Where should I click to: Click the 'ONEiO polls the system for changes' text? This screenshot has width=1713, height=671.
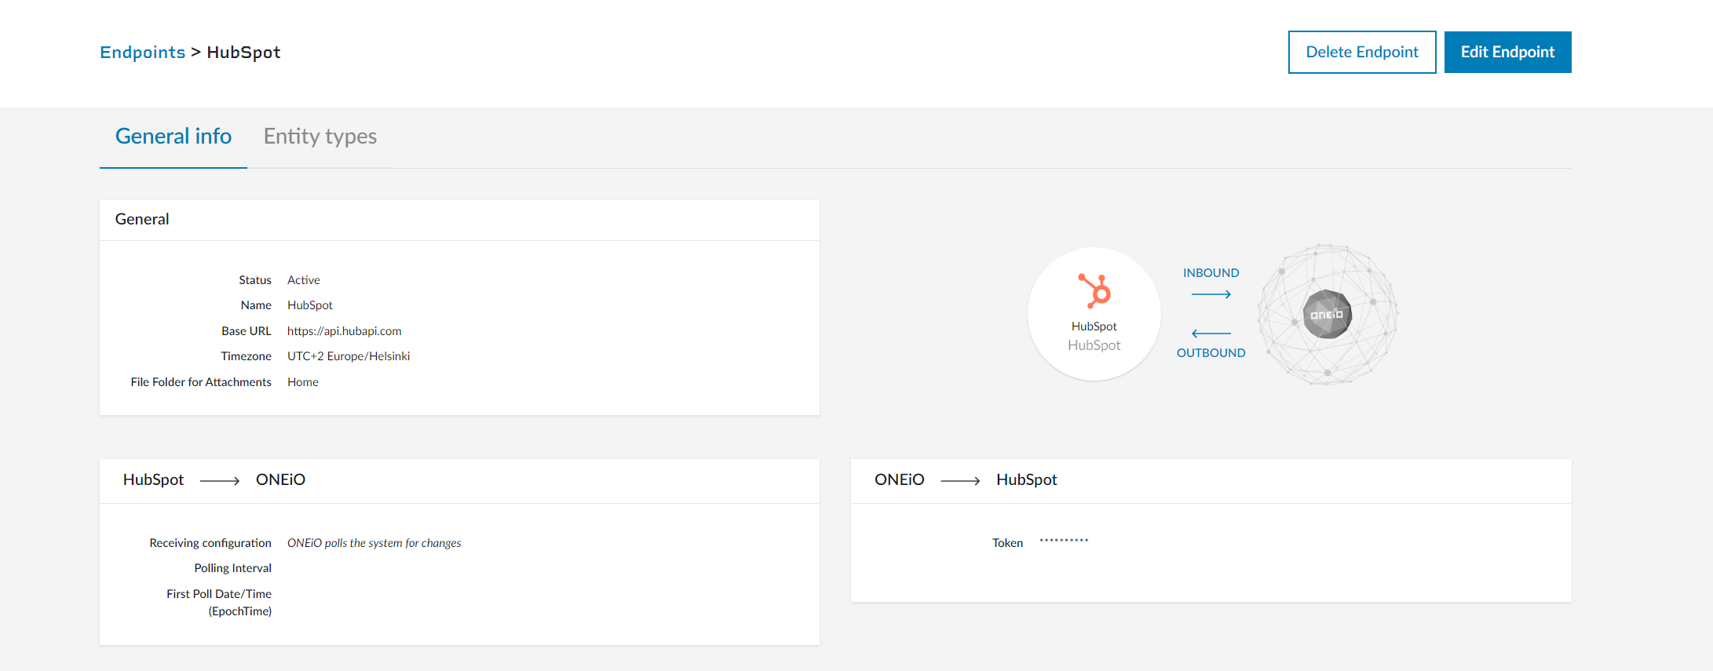coord(374,543)
